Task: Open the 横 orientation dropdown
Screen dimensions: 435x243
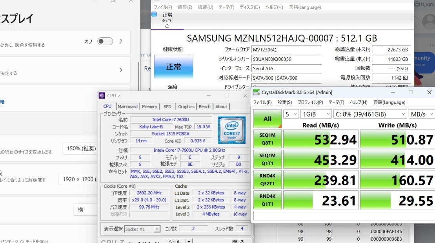Action: click(86, 210)
